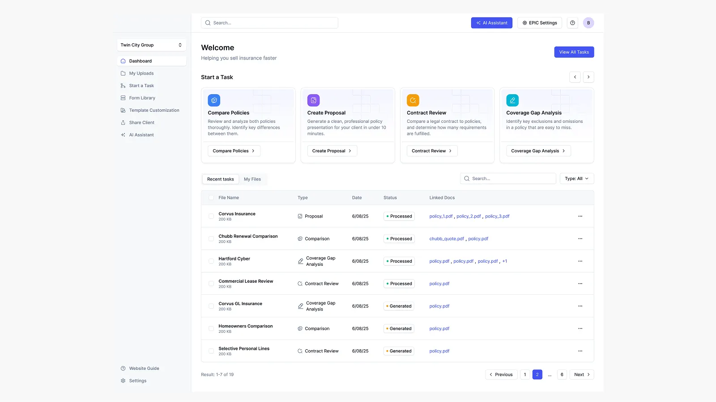
Task: Expand the Twin City Group workspace selector
Action: (152, 45)
